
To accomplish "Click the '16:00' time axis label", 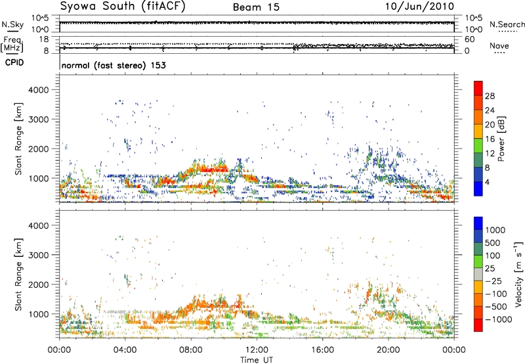I will click(x=322, y=350).
